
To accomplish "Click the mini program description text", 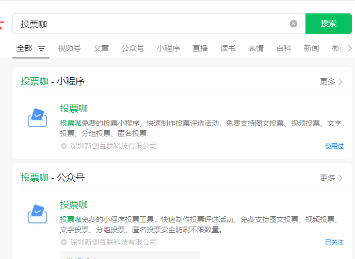I will (x=201, y=128).
